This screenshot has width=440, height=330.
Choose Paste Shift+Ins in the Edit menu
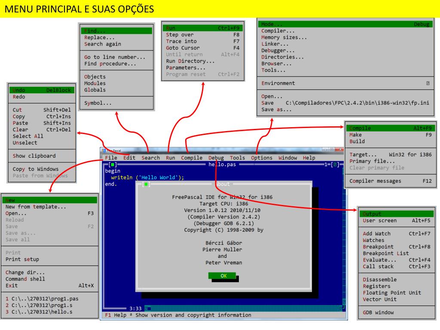point(42,123)
